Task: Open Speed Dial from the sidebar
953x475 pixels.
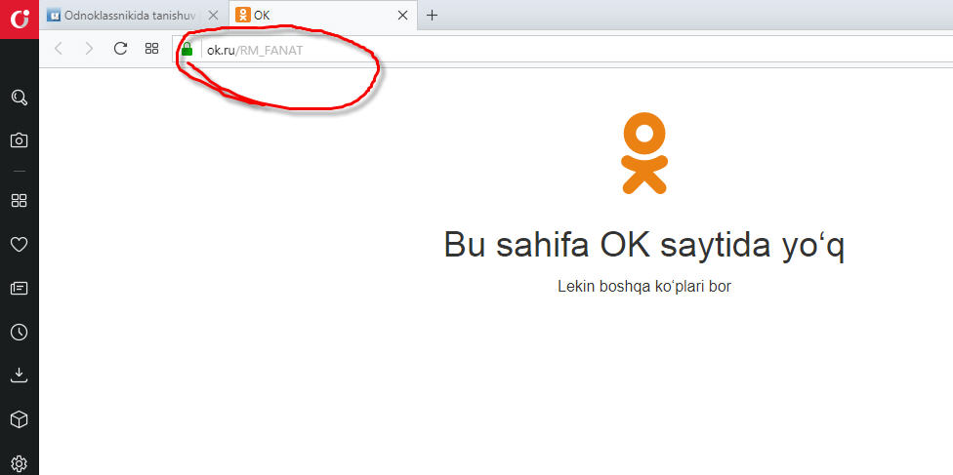Action: (x=19, y=201)
